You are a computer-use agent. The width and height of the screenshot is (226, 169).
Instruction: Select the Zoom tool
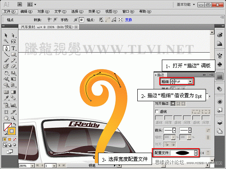click(x=13, y=118)
